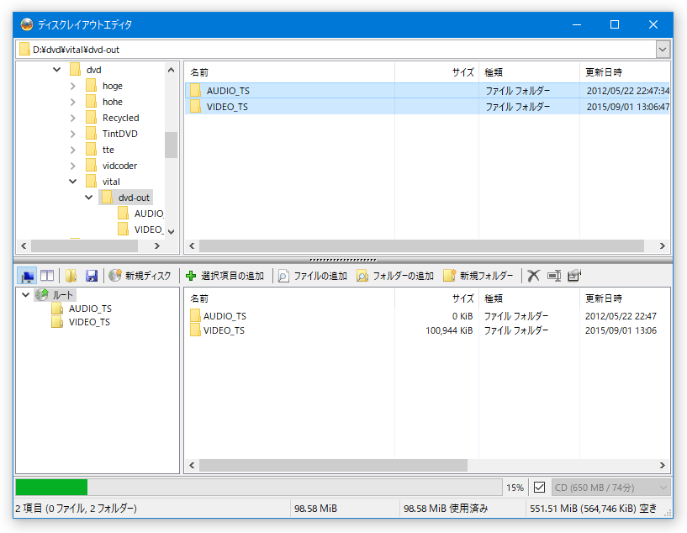The width and height of the screenshot is (687, 533).
Task: Click the layout list horizontal scrollbar thumb
Action: pyautogui.click(x=334, y=465)
